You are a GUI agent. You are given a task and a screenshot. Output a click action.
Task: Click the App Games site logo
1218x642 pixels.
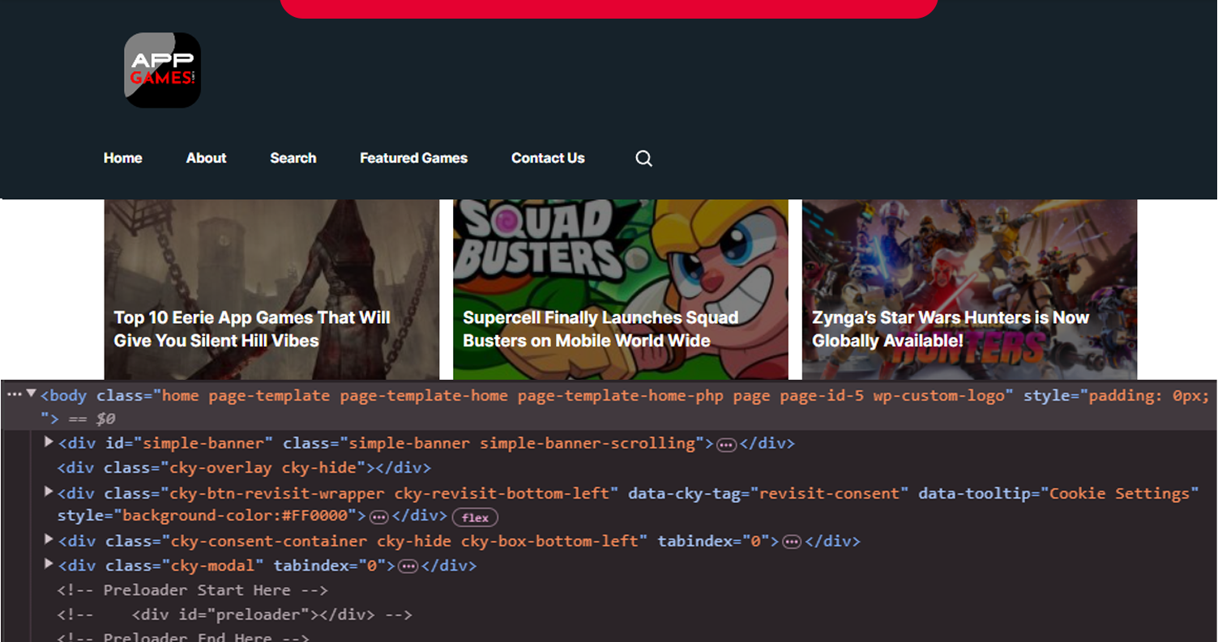[x=161, y=69]
